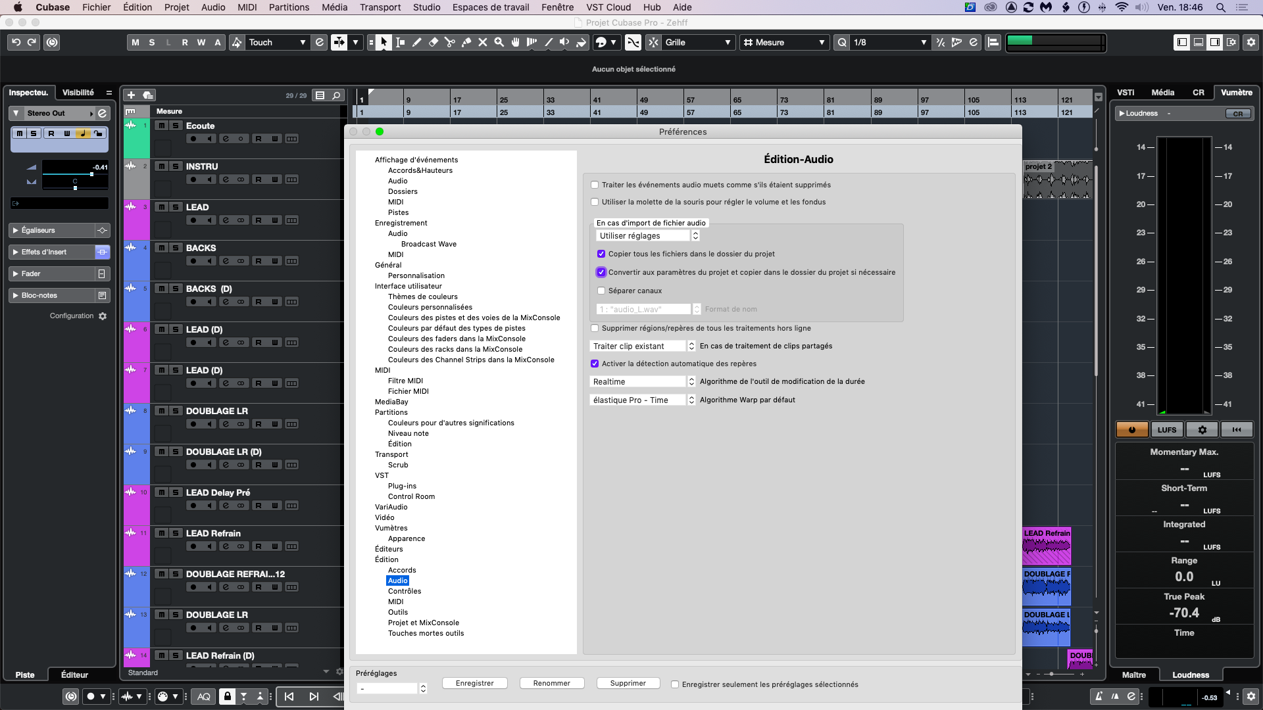
Task: Open the Partitions menu
Action: [289, 7]
